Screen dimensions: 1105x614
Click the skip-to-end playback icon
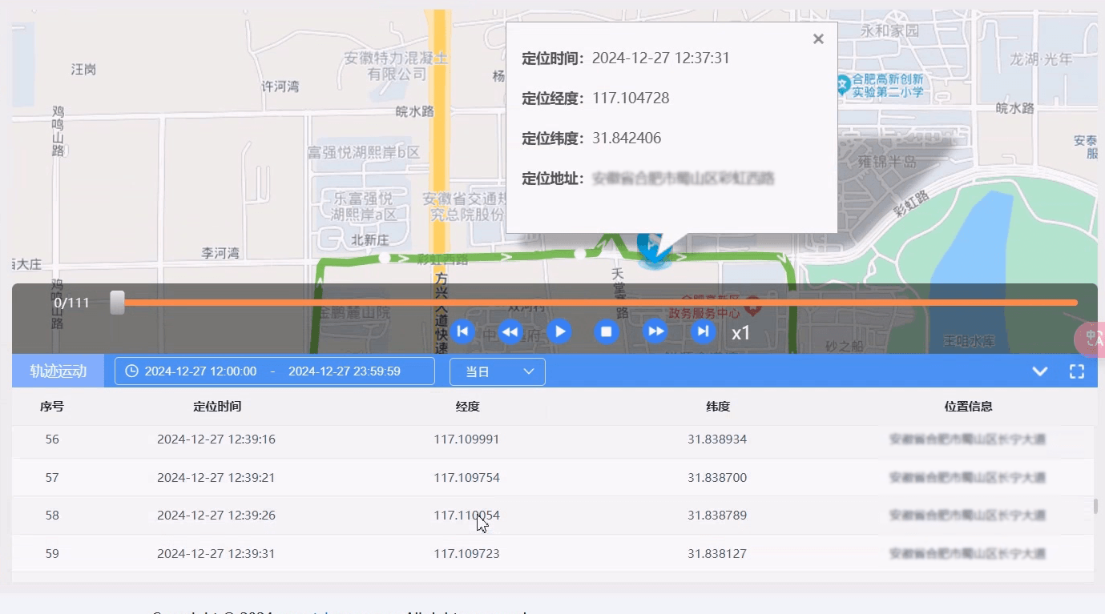tap(703, 331)
